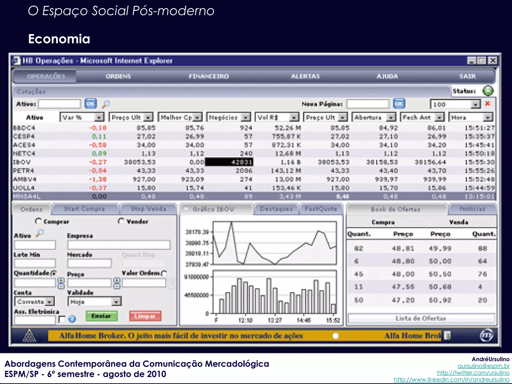Select the highlighted MNSA4L row
This screenshot has height=384, width=512.
coord(254,196)
